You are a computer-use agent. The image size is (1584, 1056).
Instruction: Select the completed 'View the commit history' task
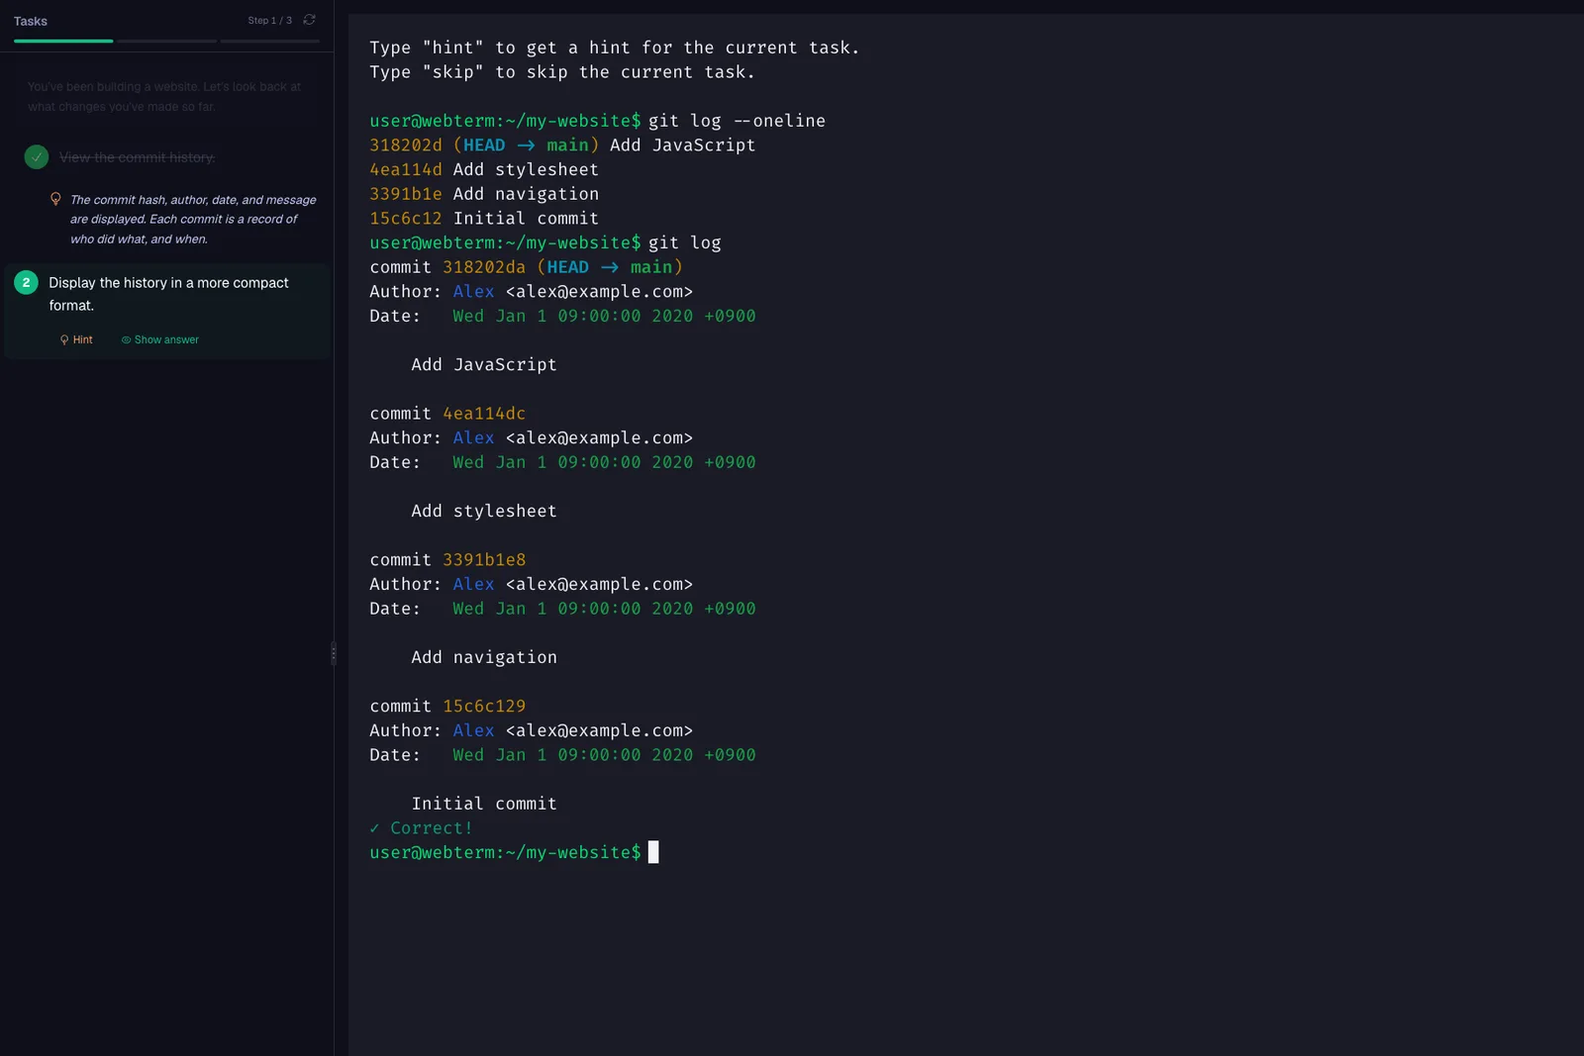137,157
